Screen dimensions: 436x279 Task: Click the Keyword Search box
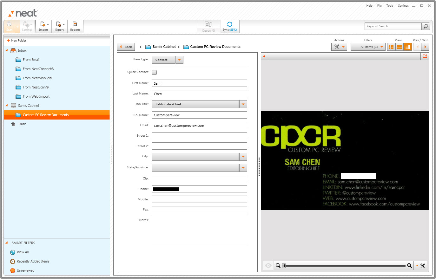click(393, 26)
